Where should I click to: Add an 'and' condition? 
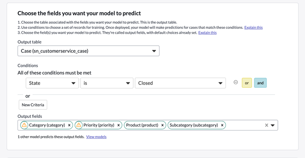(x=260, y=83)
